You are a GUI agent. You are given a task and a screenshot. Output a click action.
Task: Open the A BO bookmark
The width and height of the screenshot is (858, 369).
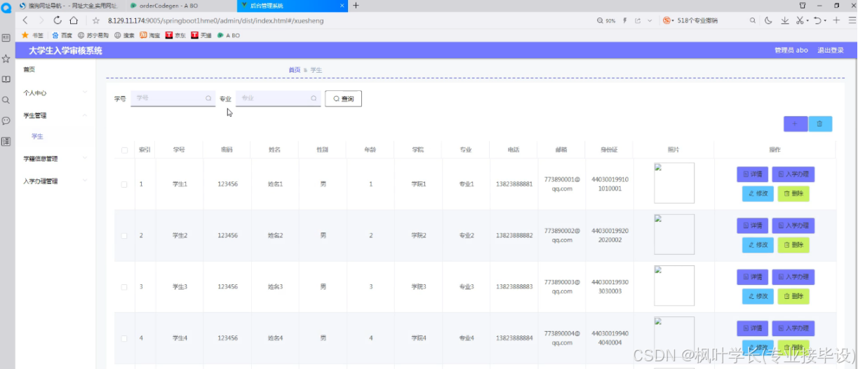(229, 34)
